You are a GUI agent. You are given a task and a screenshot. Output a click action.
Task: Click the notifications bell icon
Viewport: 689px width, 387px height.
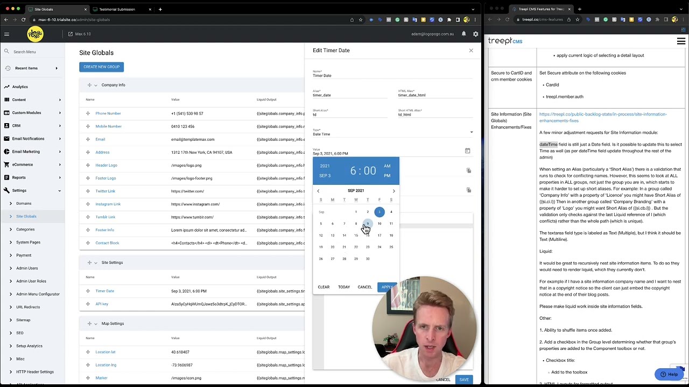[463, 34]
